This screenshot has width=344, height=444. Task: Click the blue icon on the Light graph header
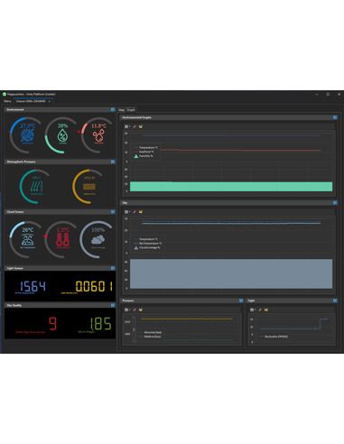click(335, 301)
